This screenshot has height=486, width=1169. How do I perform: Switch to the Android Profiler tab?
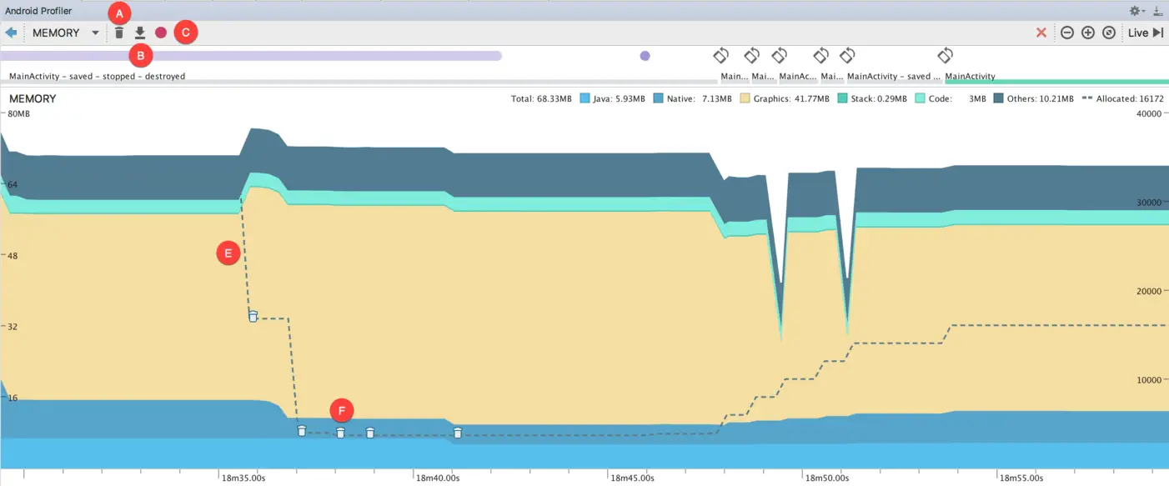pos(38,11)
